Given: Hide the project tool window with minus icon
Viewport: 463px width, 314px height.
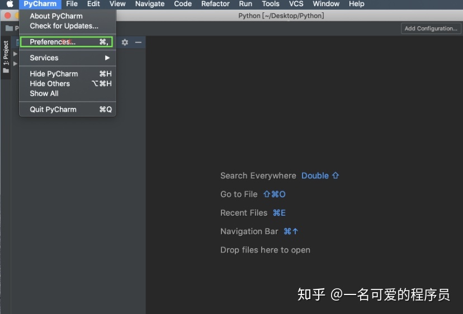Looking at the screenshot, I should click(x=138, y=42).
